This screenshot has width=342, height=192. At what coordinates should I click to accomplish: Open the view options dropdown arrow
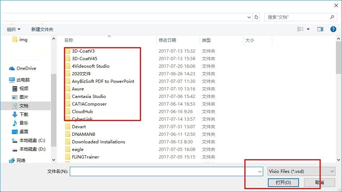pyautogui.click(x=308, y=29)
